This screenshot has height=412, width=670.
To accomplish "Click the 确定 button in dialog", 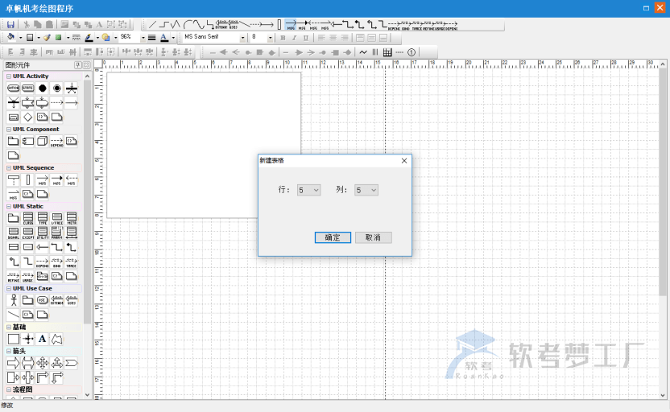I will (333, 237).
